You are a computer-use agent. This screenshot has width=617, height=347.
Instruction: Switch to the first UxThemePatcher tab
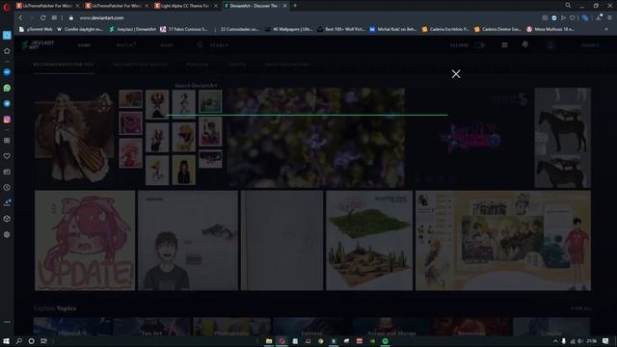[x=44, y=6]
